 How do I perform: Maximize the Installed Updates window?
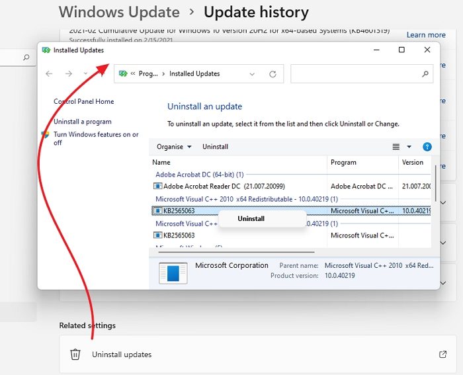[x=401, y=50]
